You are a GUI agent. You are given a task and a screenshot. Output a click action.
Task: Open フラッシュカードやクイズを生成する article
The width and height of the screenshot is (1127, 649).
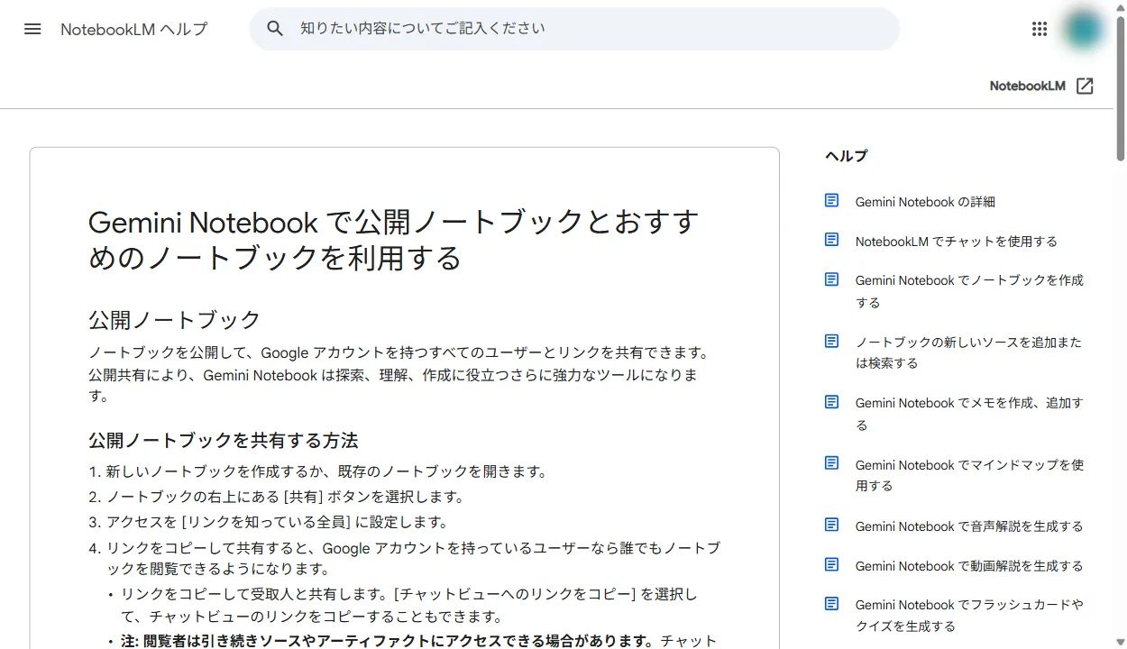(x=969, y=616)
